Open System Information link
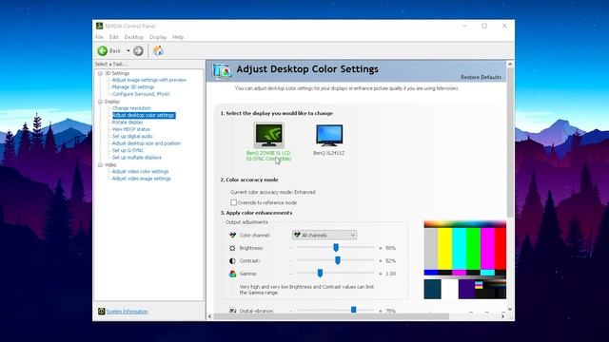 point(127,312)
